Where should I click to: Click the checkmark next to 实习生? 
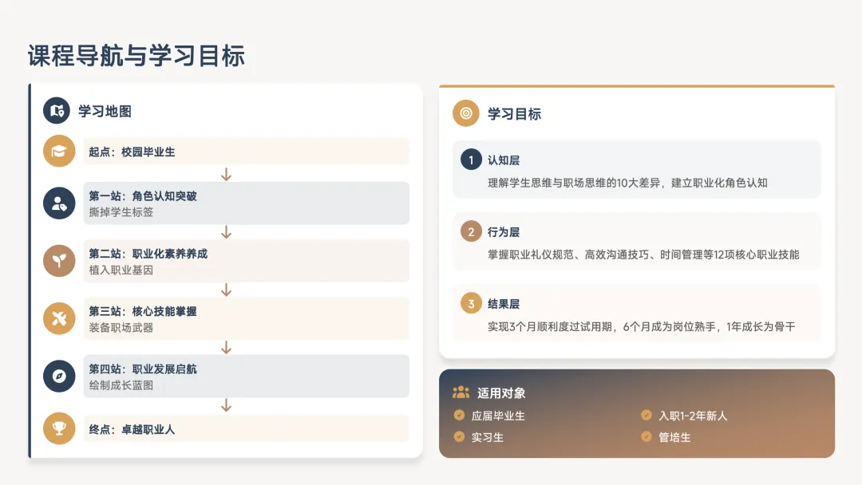(459, 436)
